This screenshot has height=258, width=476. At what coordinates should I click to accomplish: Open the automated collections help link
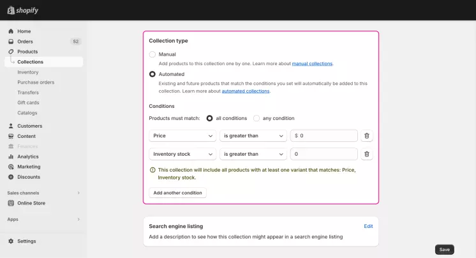246,91
